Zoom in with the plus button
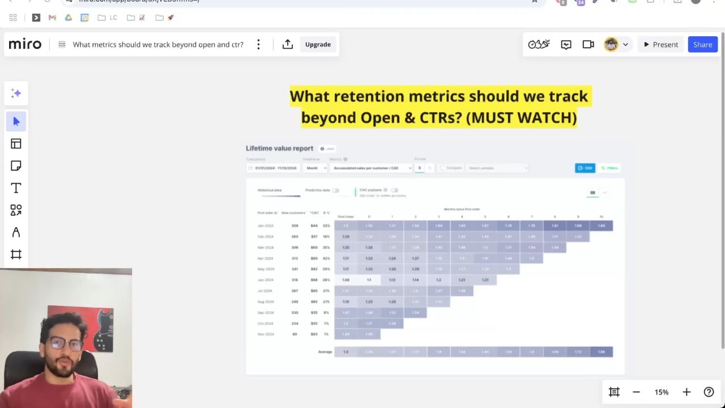This screenshot has width=725, height=408. (686, 392)
